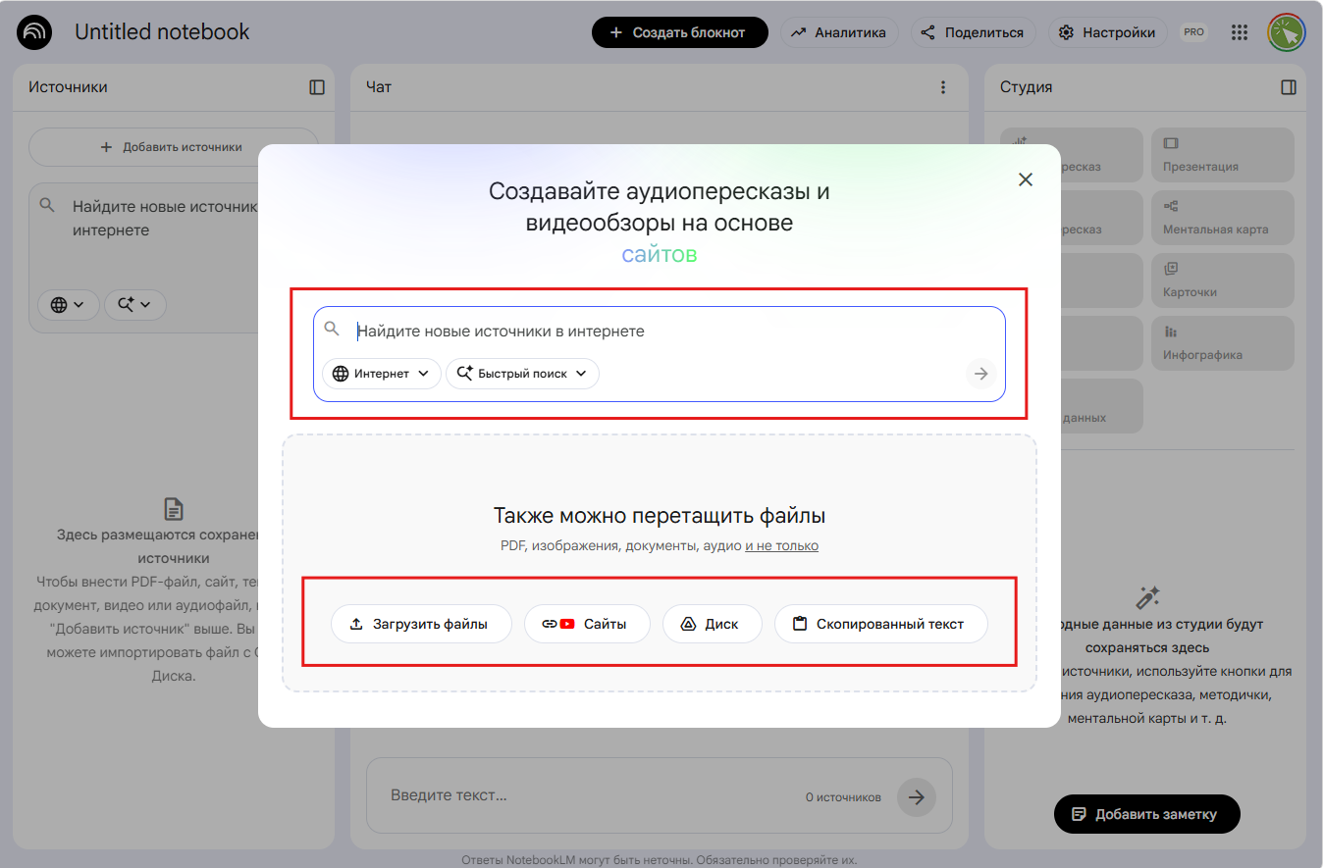This screenshot has width=1323, height=868.
Task: Expand the Быстрый поиск dropdown in the dialog
Action: pos(522,374)
